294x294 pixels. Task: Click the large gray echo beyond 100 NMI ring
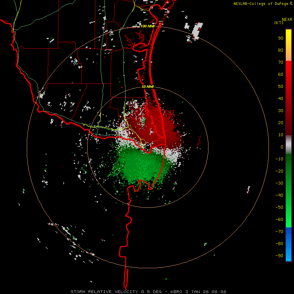pos(197,31)
